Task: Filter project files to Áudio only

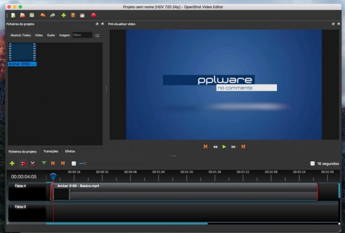Action: (51, 35)
